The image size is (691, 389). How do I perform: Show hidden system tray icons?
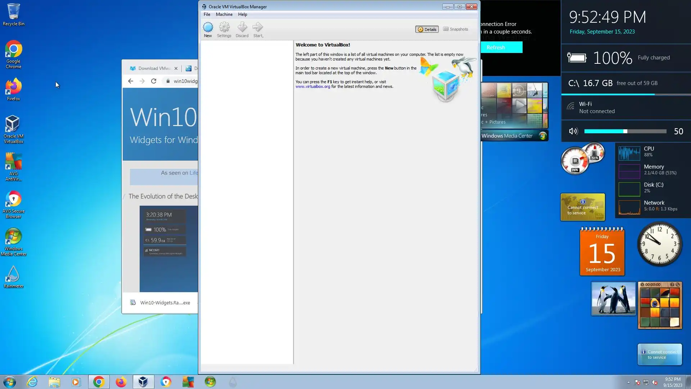pyautogui.click(x=628, y=382)
